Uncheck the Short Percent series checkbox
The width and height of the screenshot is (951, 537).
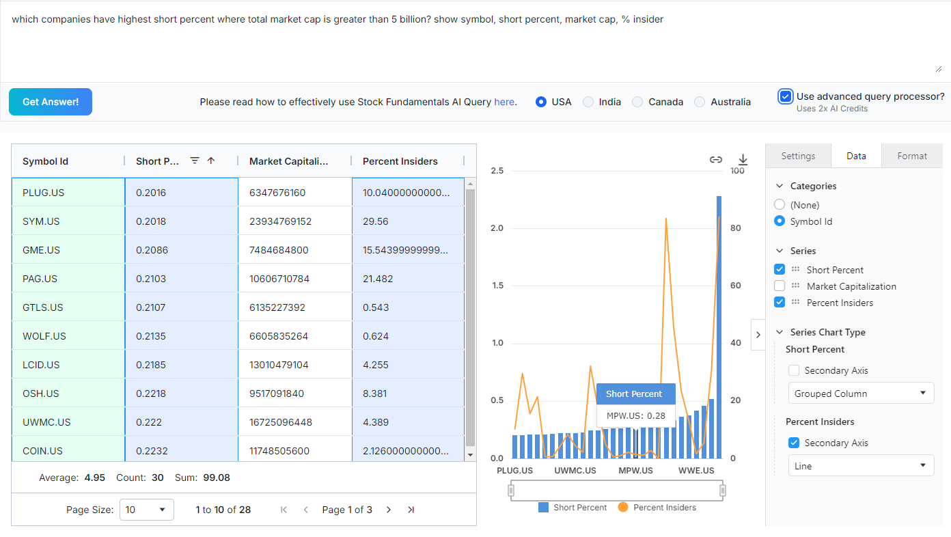(780, 270)
